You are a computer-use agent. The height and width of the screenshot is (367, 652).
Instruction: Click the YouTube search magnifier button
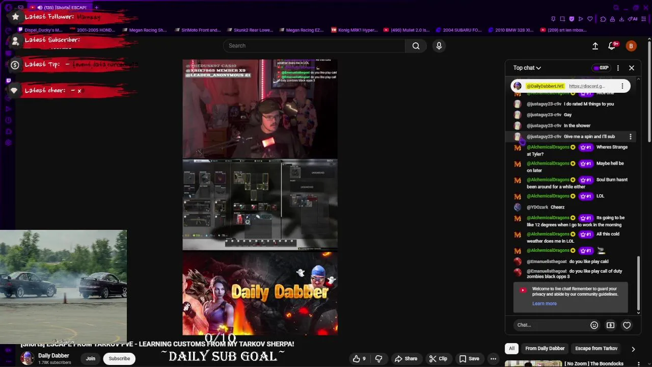point(416,46)
